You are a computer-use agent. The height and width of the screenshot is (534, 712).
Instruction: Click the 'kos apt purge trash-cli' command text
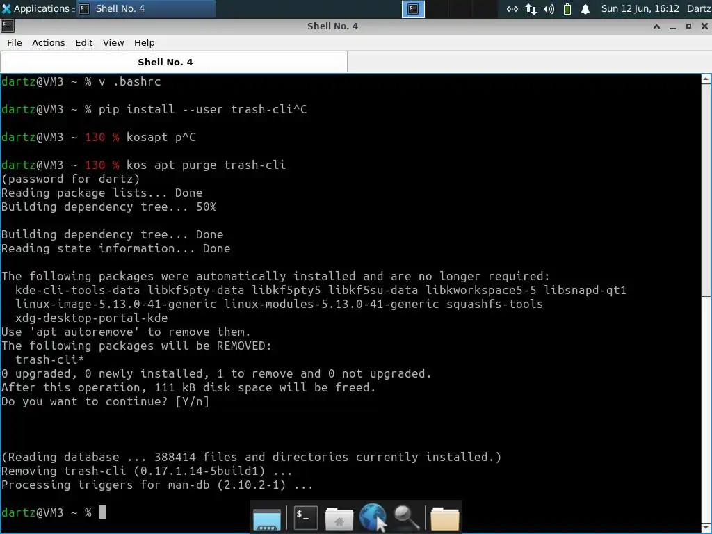(x=206, y=165)
